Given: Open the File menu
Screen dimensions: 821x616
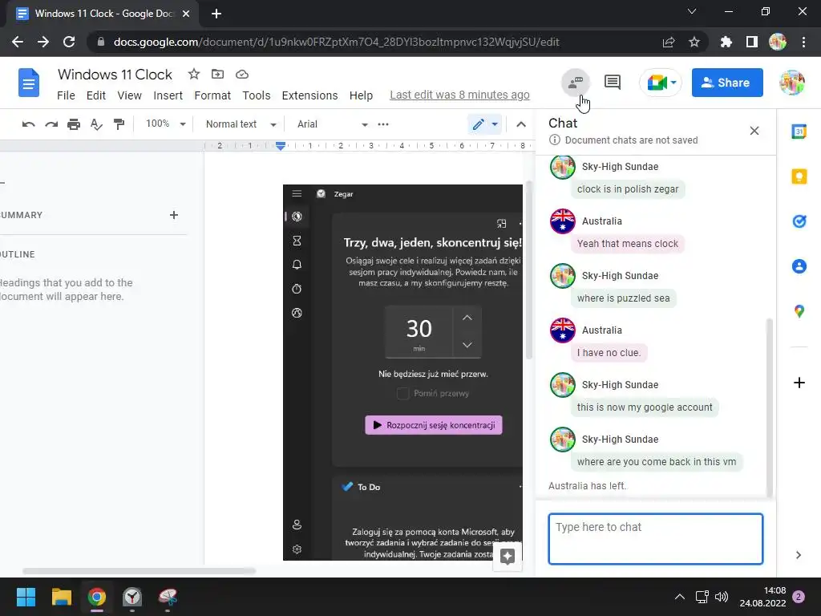Looking at the screenshot, I should click(x=66, y=95).
